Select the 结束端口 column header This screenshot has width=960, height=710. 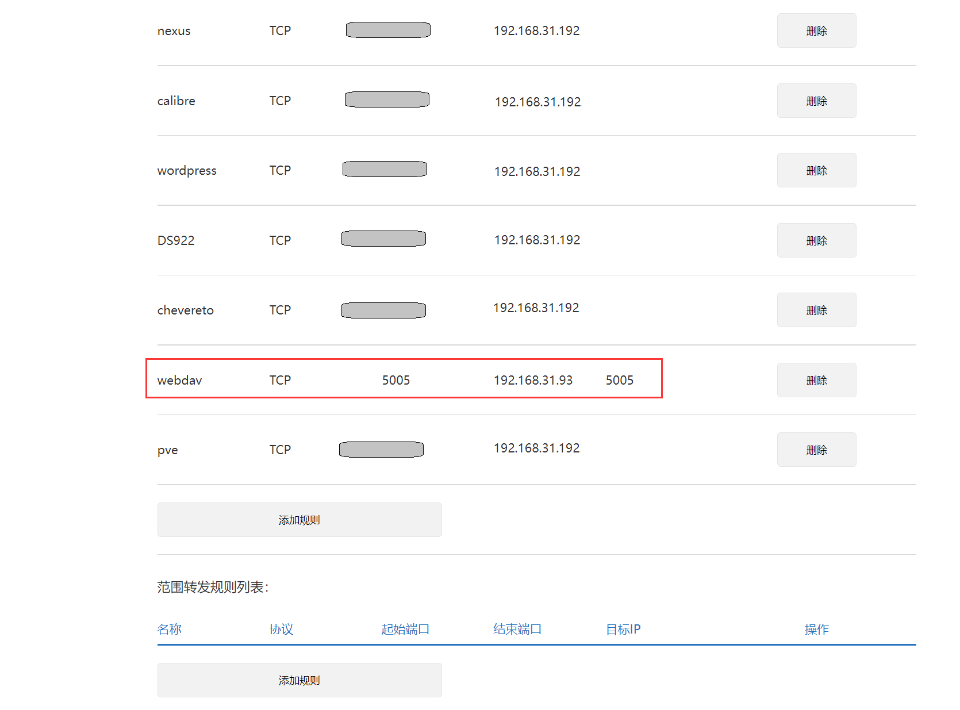coord(517,630)
